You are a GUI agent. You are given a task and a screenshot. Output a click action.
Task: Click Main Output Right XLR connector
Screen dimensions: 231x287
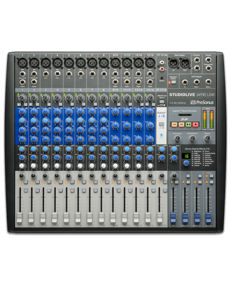tap(185, 63)
